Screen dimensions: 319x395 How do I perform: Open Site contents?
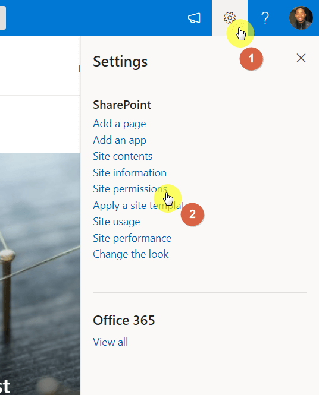[123, 156]
